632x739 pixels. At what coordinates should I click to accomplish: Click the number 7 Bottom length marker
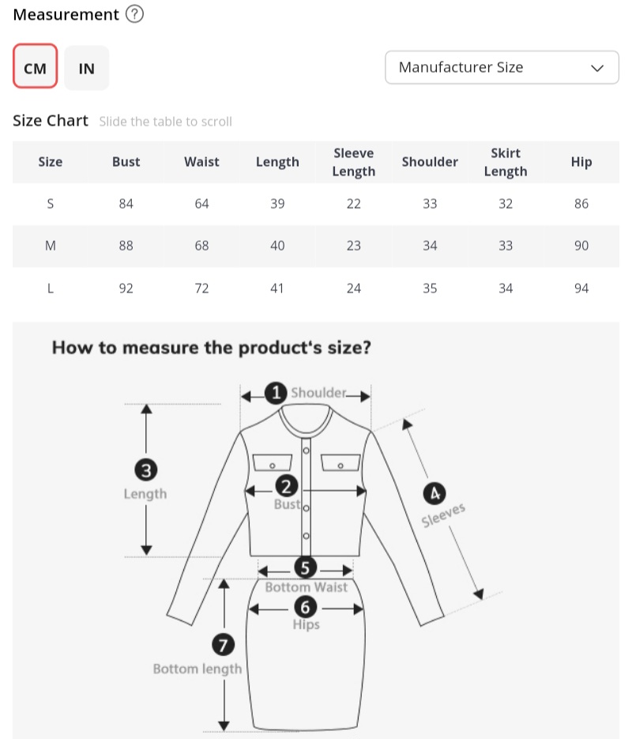224,646
